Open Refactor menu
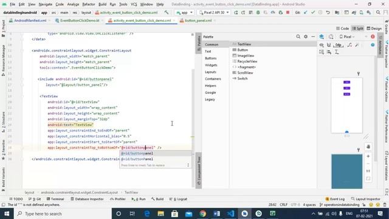 click(x=89, y=4)
